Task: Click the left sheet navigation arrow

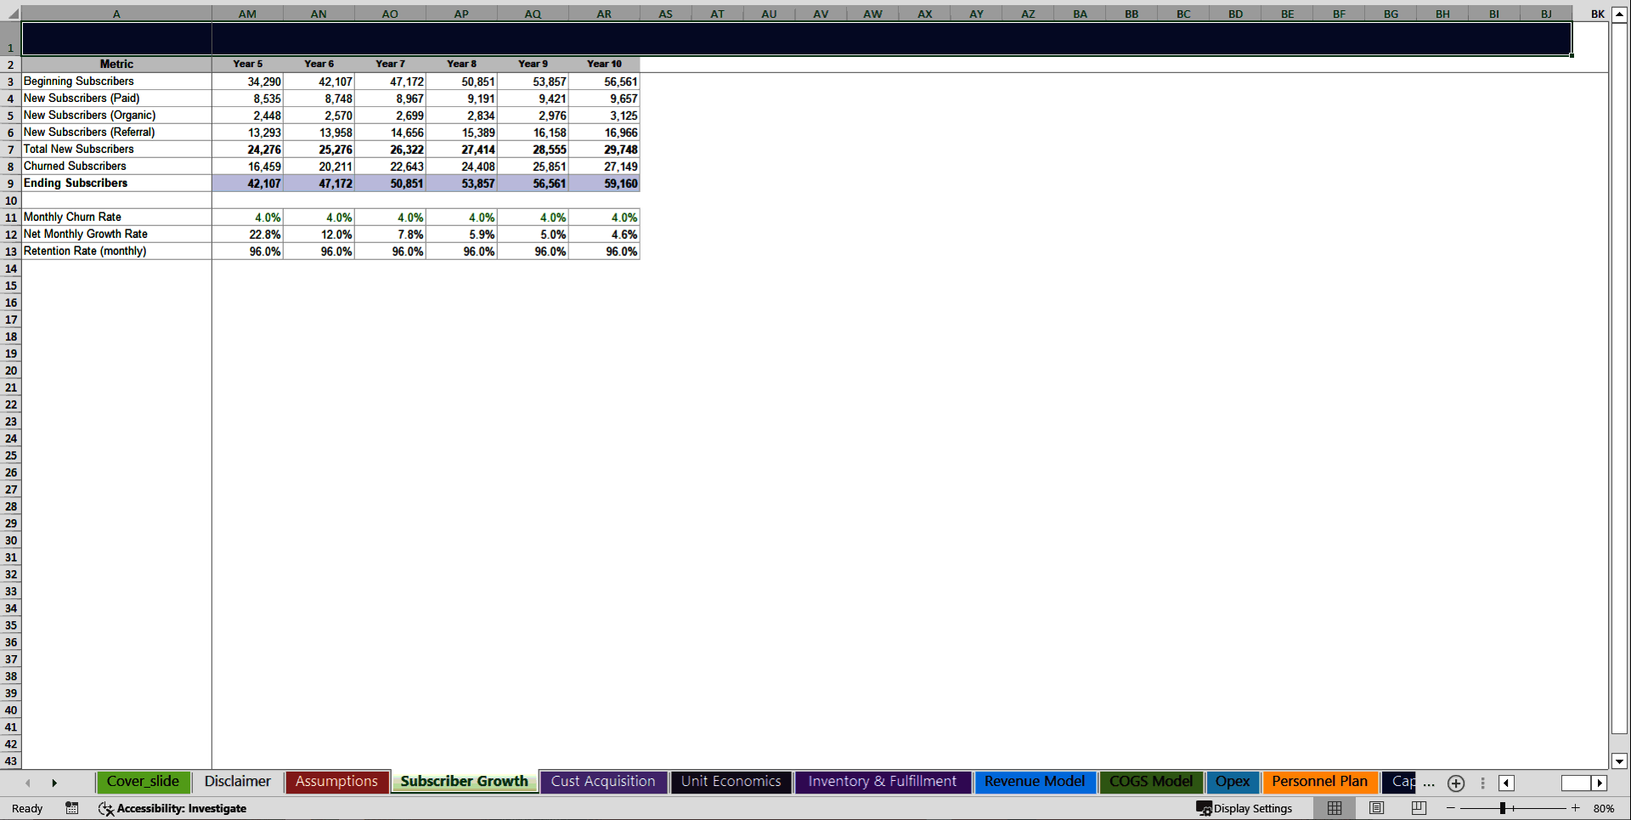Action: click(27, 783)
